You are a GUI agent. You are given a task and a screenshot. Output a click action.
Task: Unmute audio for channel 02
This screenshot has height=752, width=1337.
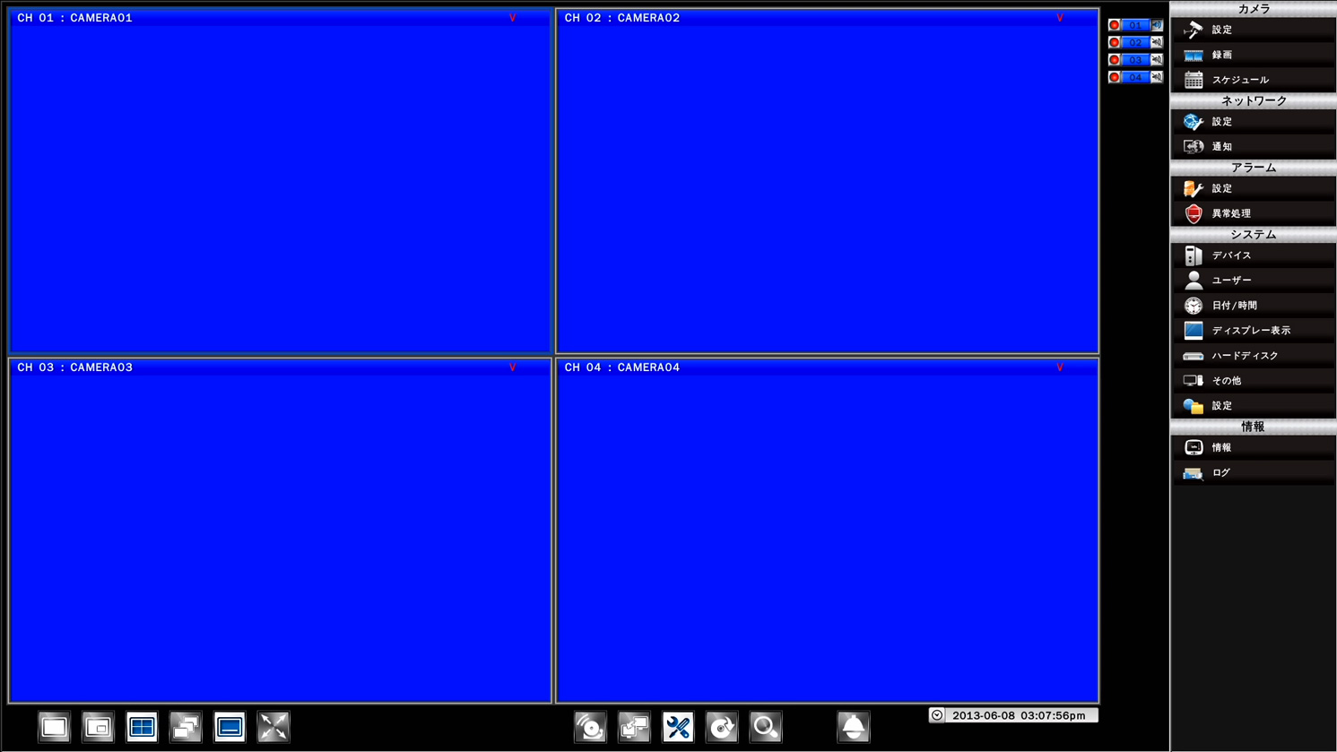(x=1157, y=42)
